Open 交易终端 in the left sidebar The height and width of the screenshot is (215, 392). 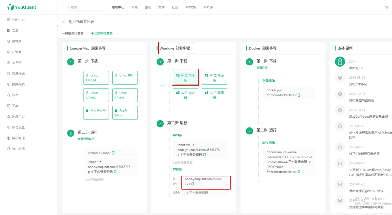[x=16, y=73]
